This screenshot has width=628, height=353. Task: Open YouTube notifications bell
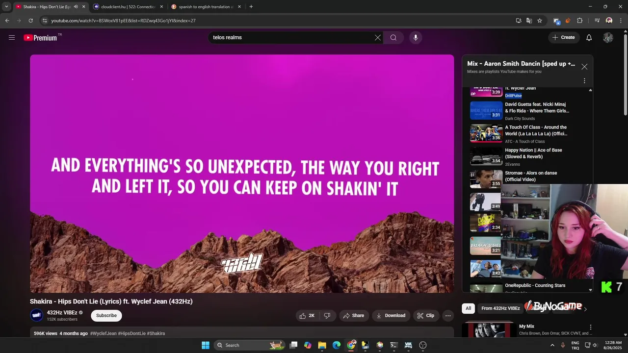coord(589,37)
